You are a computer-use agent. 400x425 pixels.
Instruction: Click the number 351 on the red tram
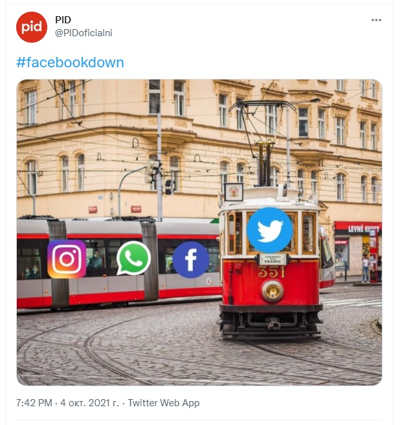point(272,272)
